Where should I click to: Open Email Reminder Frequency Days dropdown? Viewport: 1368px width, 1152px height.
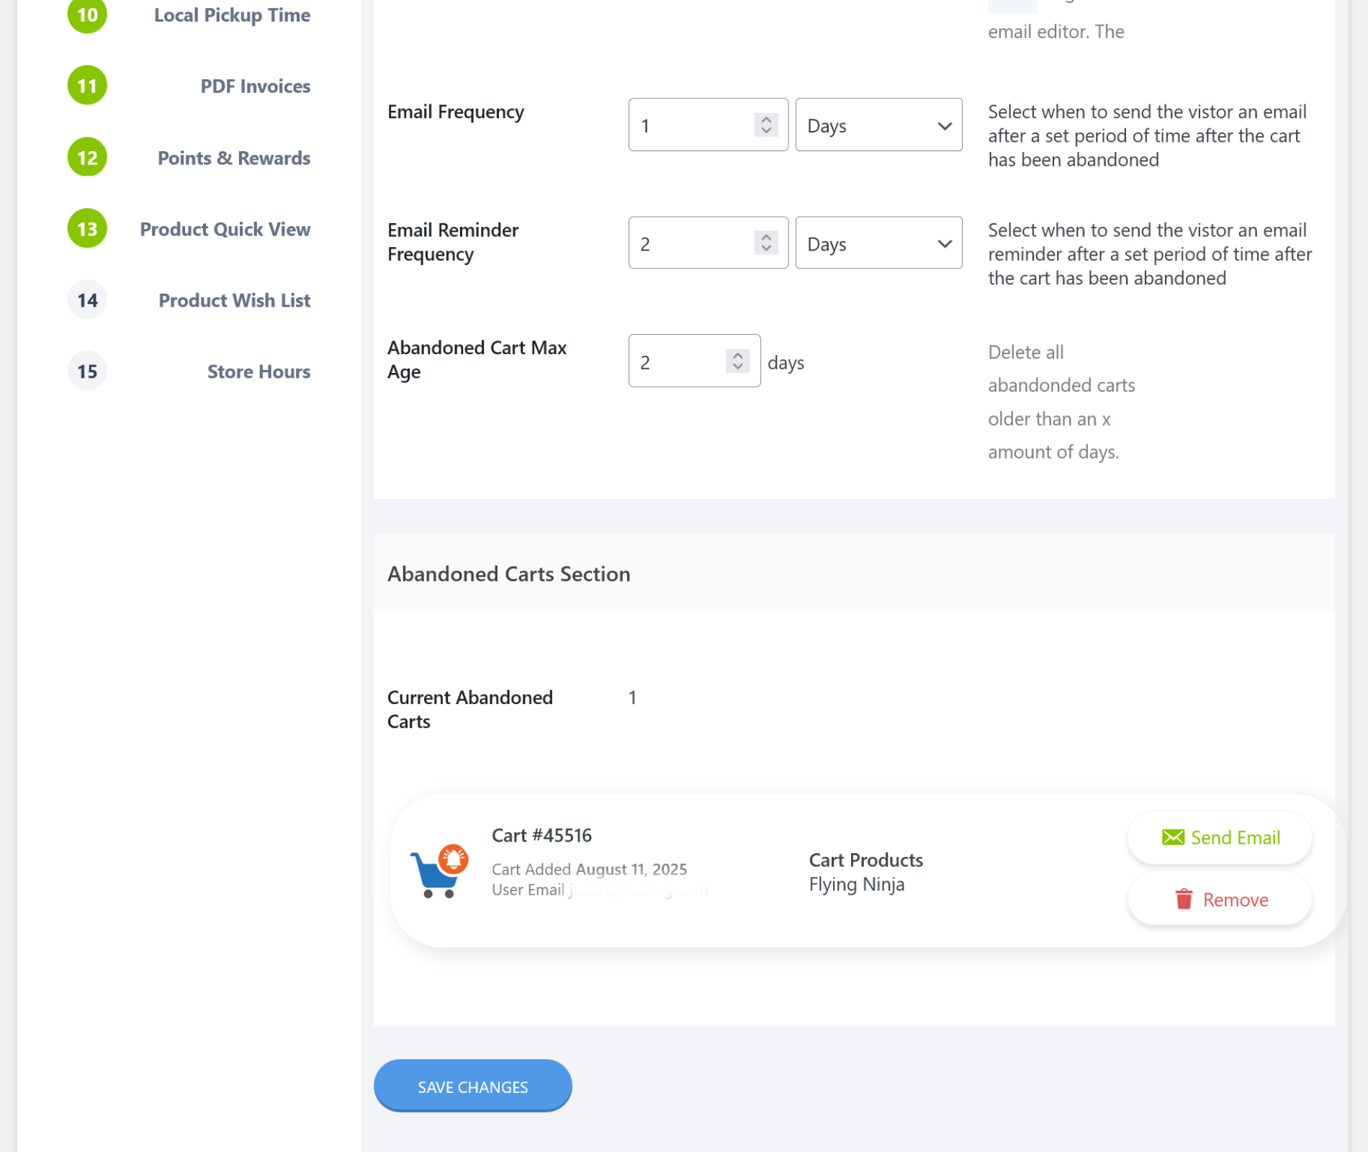click(878, 243)
